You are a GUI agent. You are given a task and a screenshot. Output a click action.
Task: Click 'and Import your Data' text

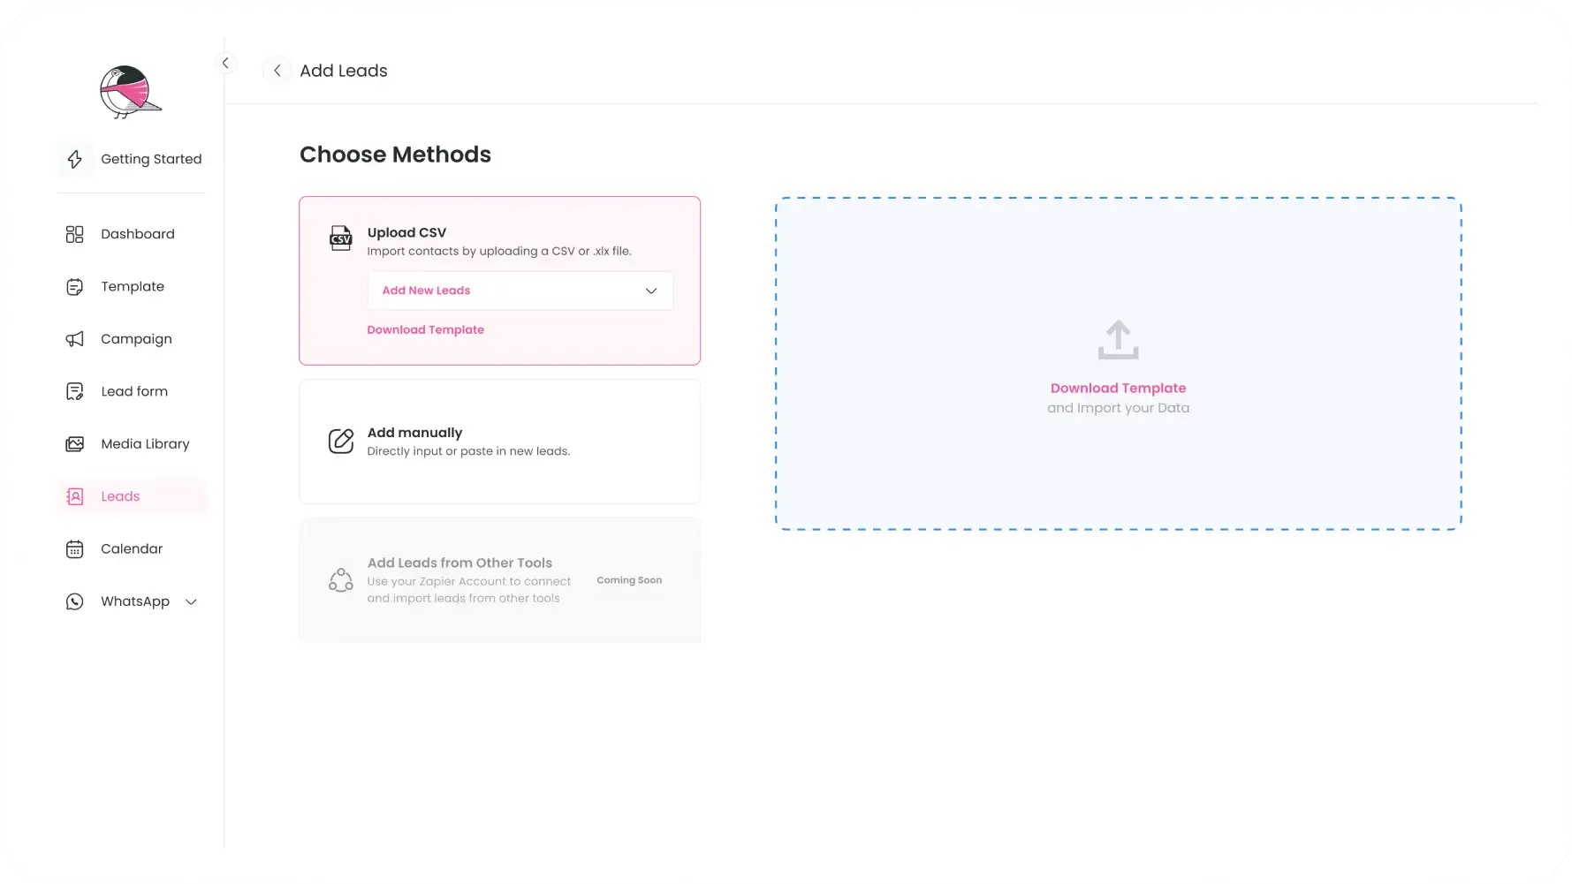(x=1119, y=408)
